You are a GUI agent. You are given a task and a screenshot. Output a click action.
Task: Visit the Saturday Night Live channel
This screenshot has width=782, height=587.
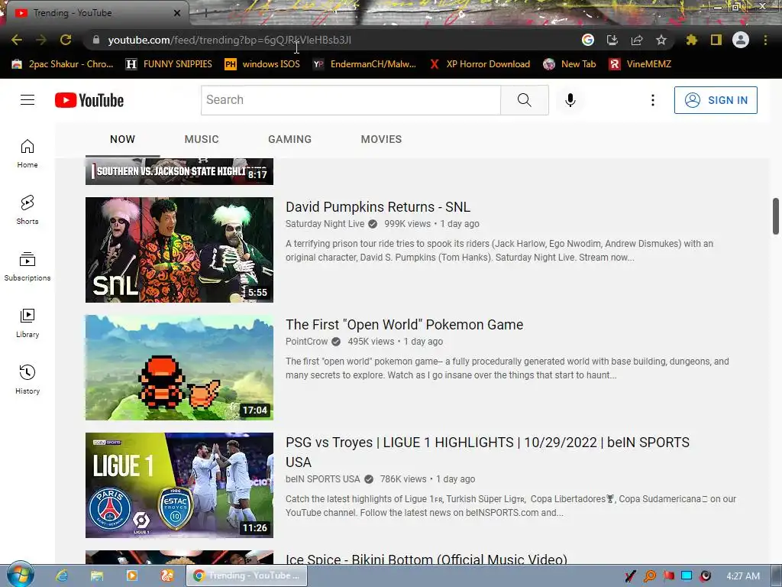tap(325, 224)
